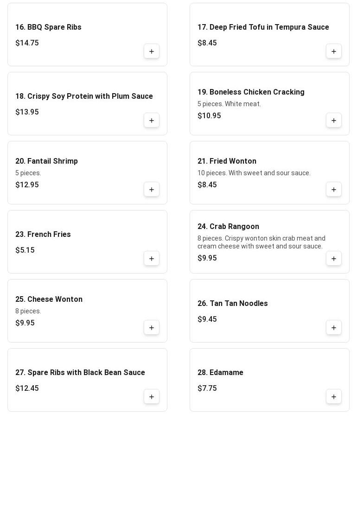The image size is (357, 509).
Task: Open 20. Fantail Shrimp item title
Action: [x=46, y=161]
